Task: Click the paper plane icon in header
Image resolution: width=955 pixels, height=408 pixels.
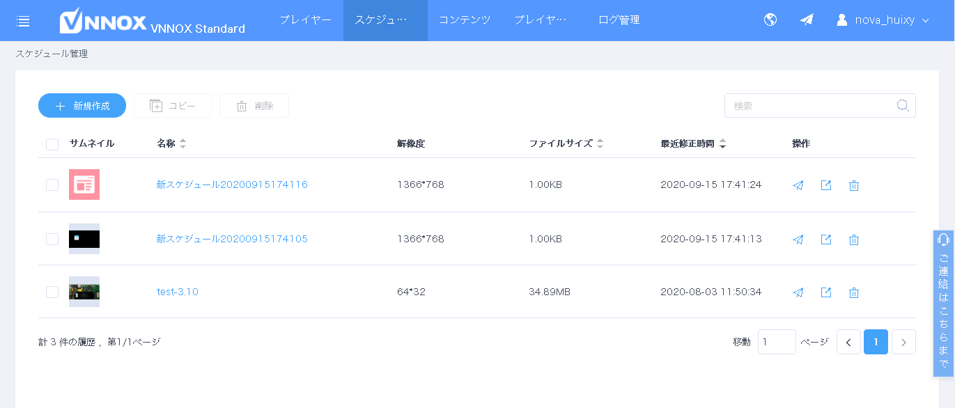Action: (x=807, y=20)
